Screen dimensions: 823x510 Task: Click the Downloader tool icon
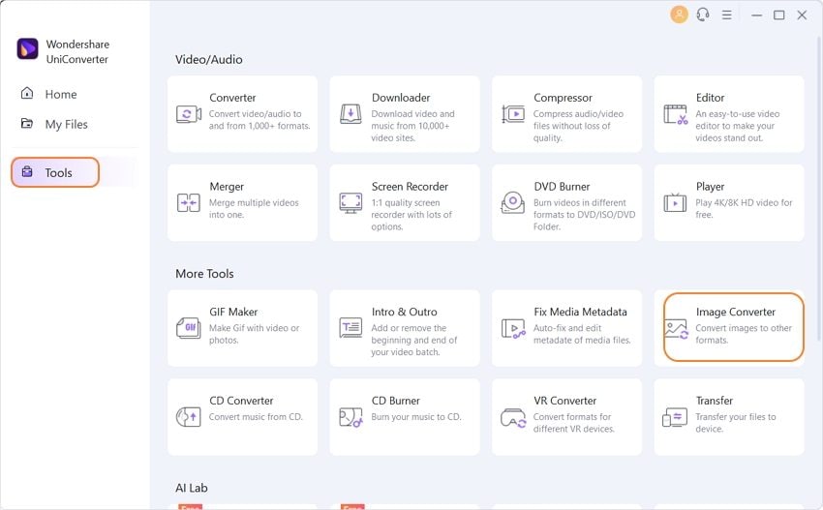(x=351, y=114)
